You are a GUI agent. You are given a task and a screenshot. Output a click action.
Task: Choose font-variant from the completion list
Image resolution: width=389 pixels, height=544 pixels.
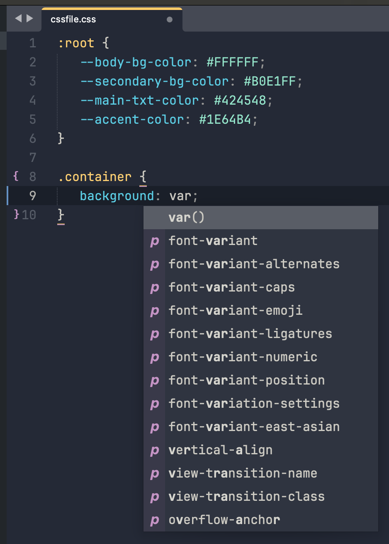point(261,241)
